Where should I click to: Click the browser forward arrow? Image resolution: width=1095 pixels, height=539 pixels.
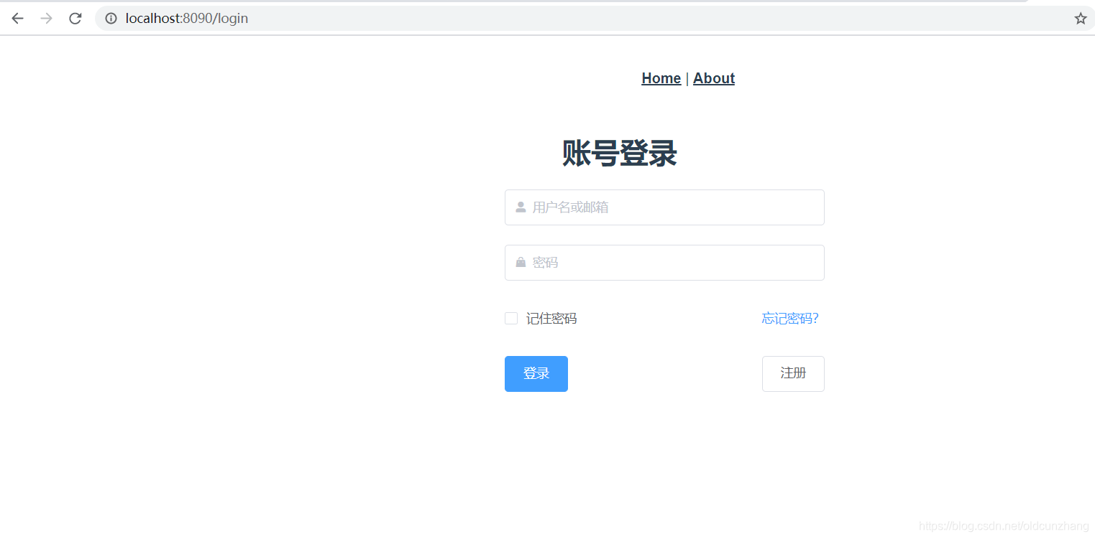(x=45, y=18)
